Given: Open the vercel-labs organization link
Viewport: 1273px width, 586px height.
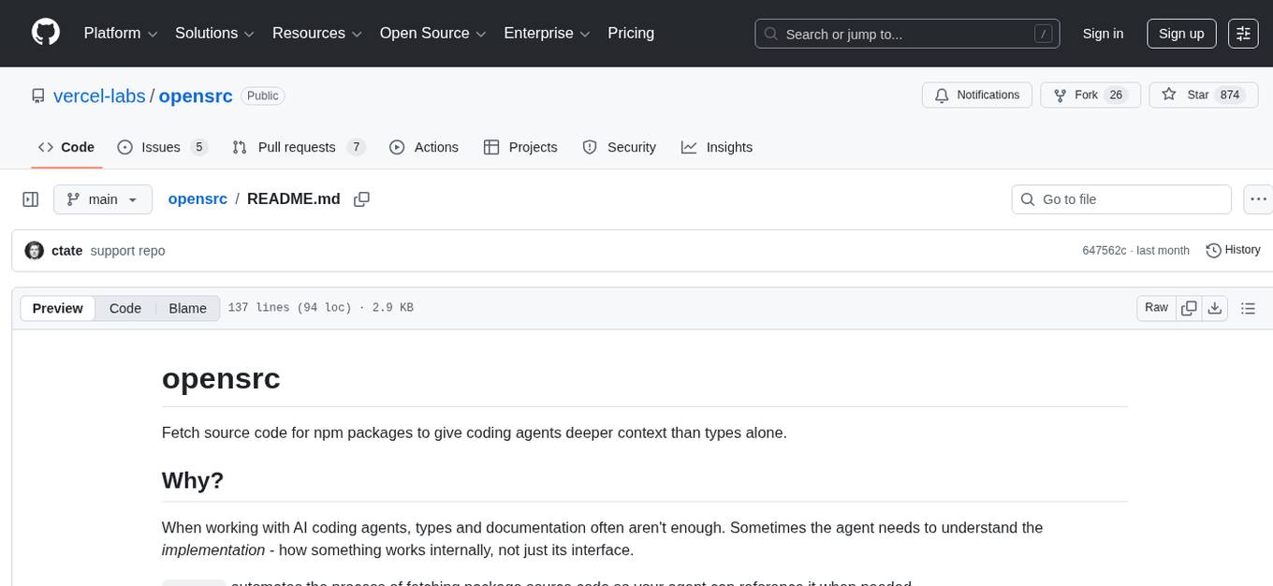Looking at the screenshot, I should point(99,95).
